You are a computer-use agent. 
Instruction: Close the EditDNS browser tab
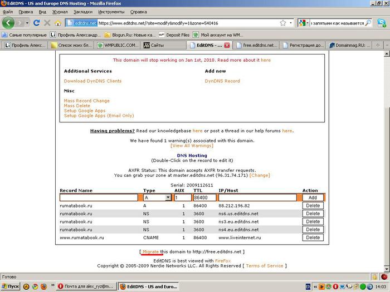pyautogui.click(x=227, y=45)
